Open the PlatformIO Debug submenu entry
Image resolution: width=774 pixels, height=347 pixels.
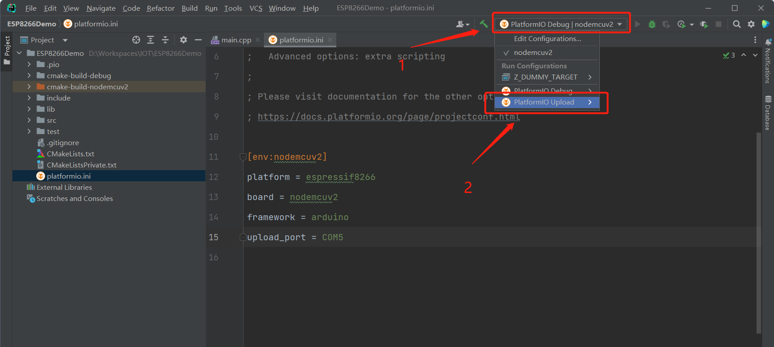[547, 91]
